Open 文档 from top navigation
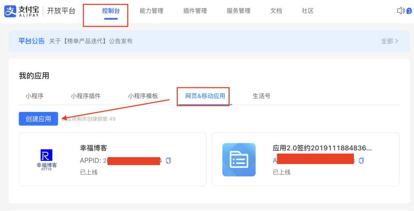 276,11
